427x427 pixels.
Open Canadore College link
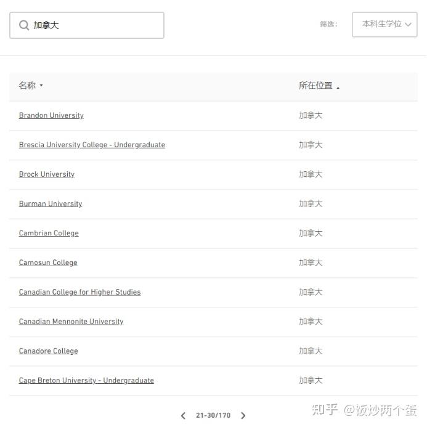pyautogui.click(x=48, y=351)
